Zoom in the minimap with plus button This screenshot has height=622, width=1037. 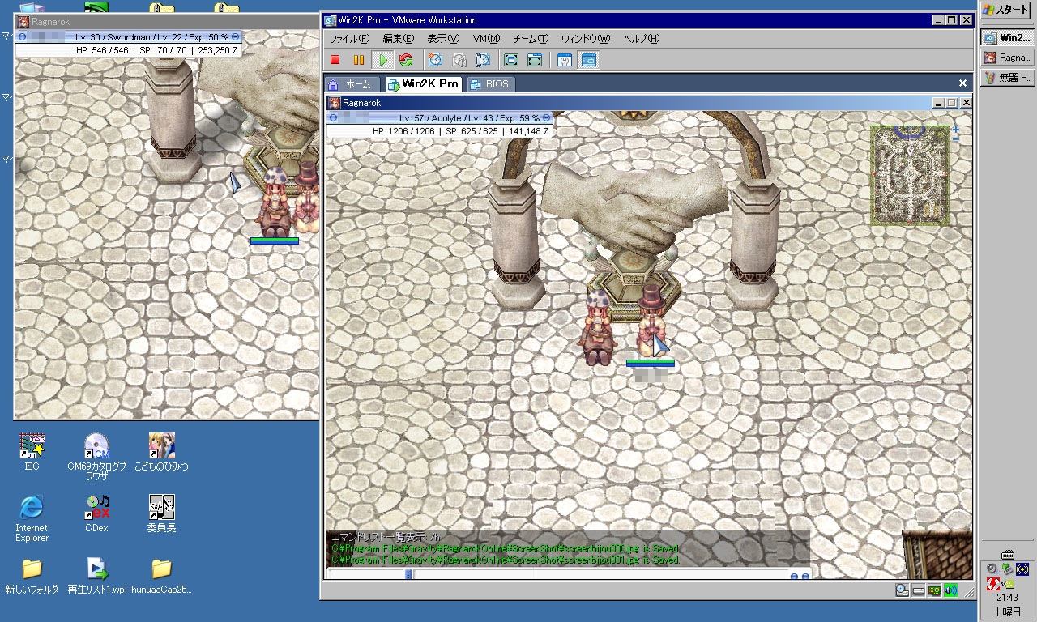tap(956, 130)
